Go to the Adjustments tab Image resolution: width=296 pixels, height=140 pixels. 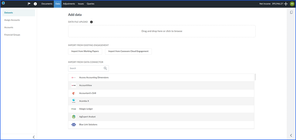pos(69,4)
